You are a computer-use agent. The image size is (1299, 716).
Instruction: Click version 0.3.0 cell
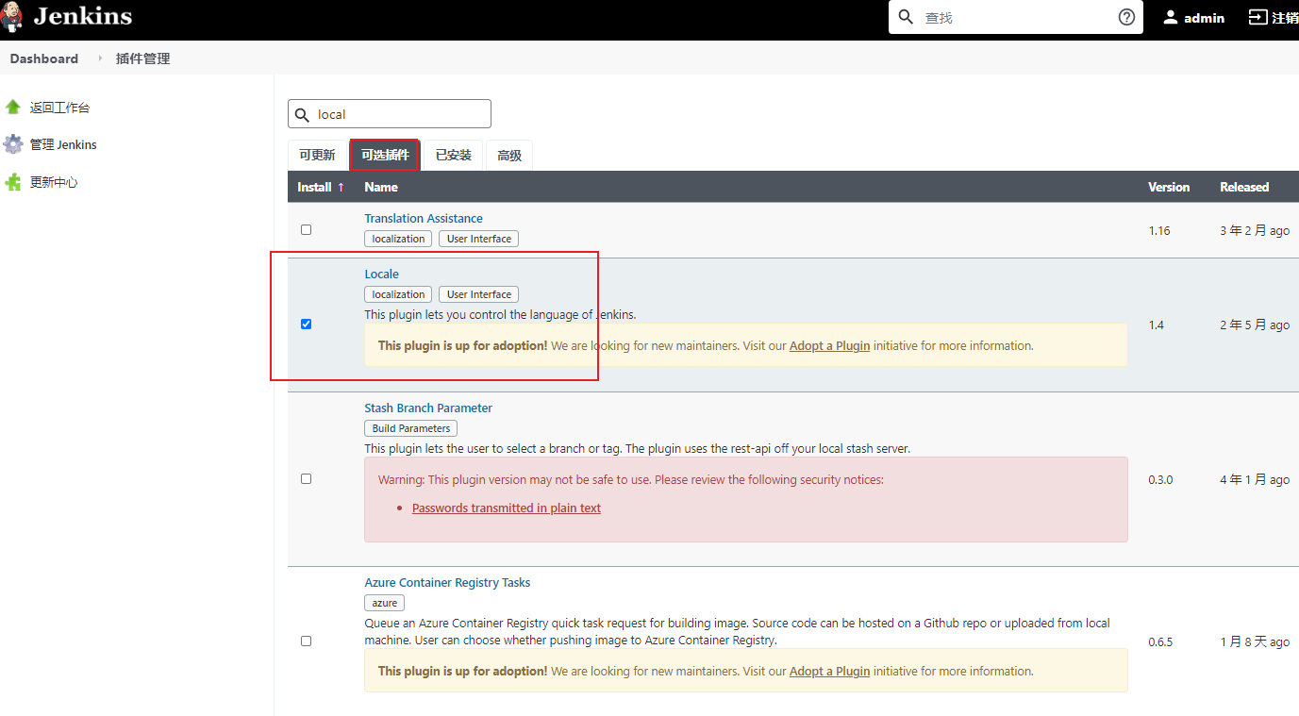[x=1160, y=479]
